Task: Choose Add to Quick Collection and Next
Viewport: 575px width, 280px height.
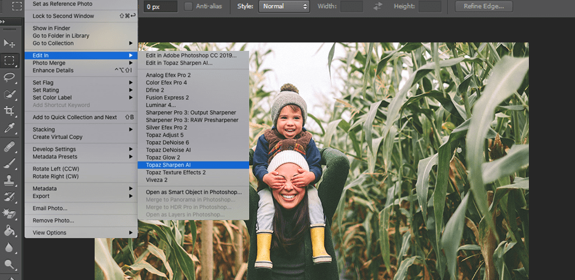Action: 81,117
